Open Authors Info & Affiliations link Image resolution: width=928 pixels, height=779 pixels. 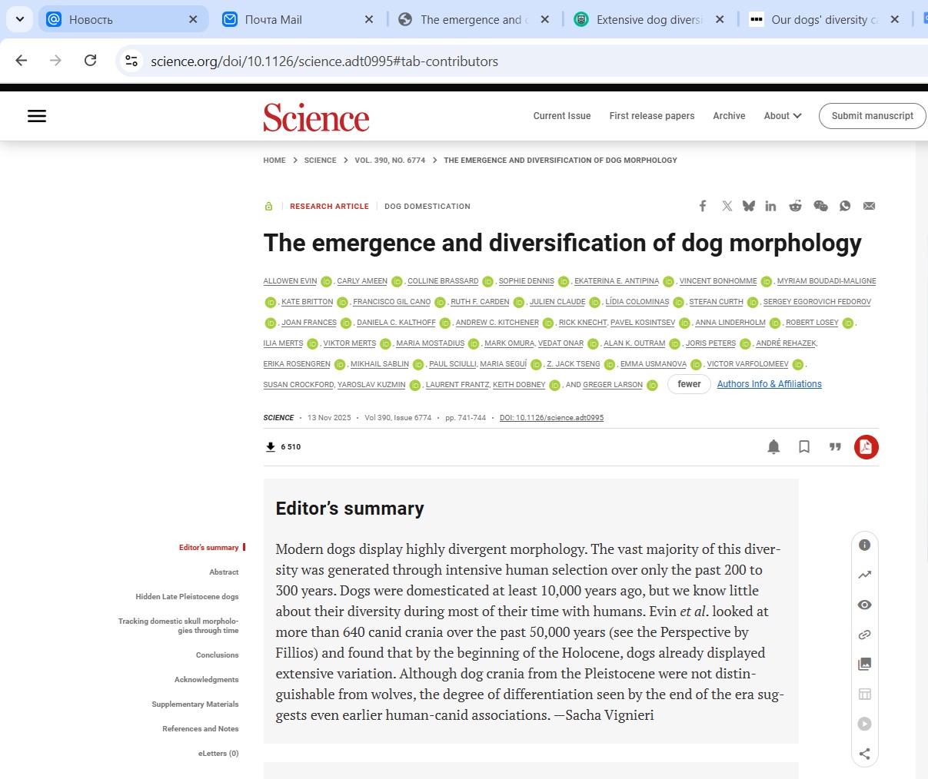(769, 384)
